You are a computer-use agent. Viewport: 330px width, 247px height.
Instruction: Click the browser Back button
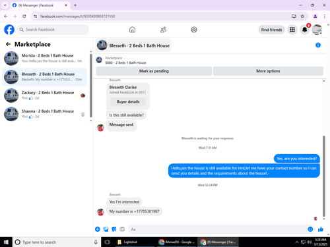point(6,16)
